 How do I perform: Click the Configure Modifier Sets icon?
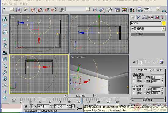point(162,62)
